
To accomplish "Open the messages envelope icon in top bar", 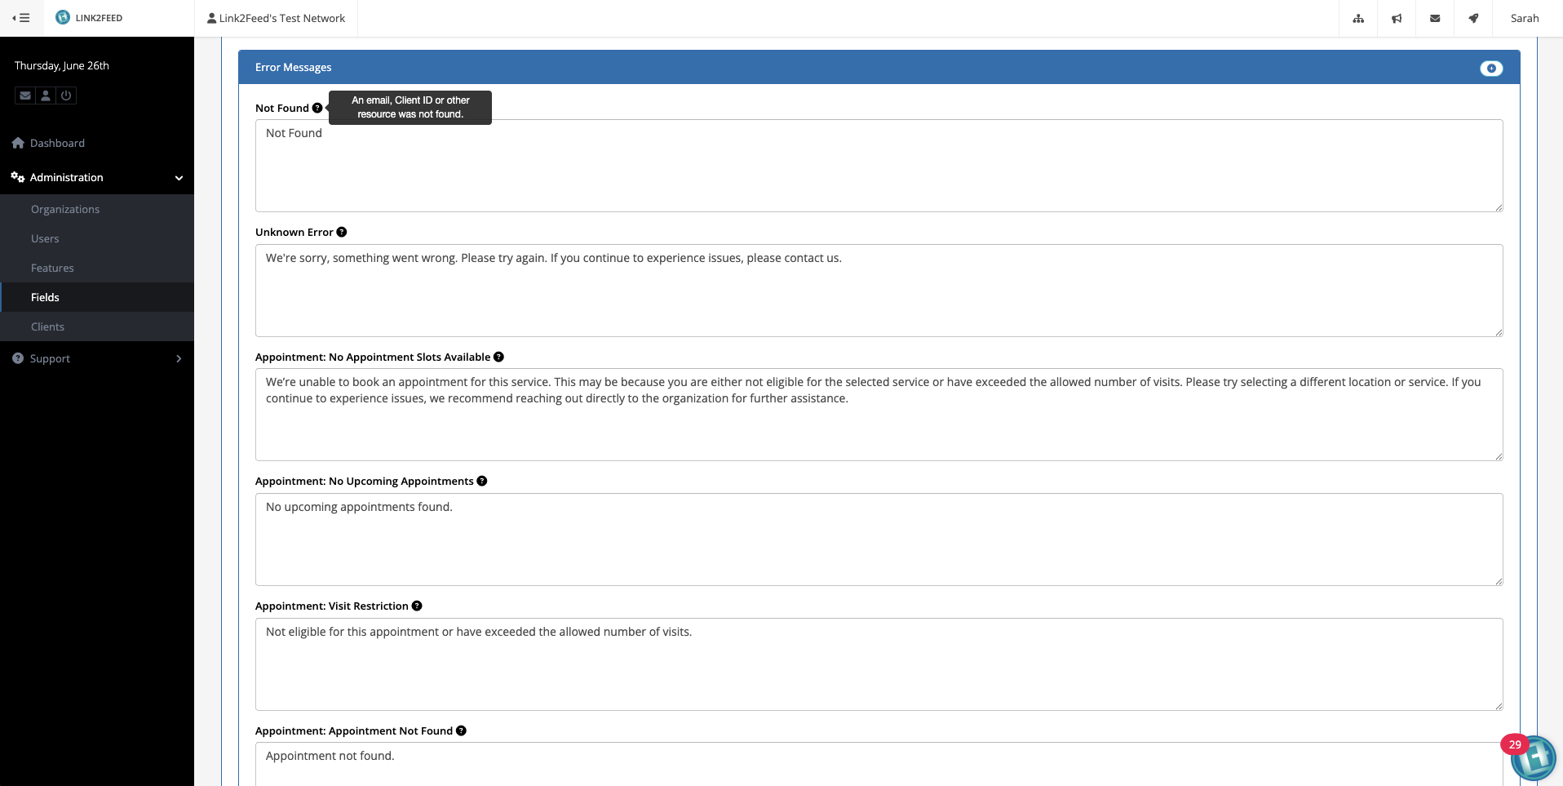I will click(1435, 18).
